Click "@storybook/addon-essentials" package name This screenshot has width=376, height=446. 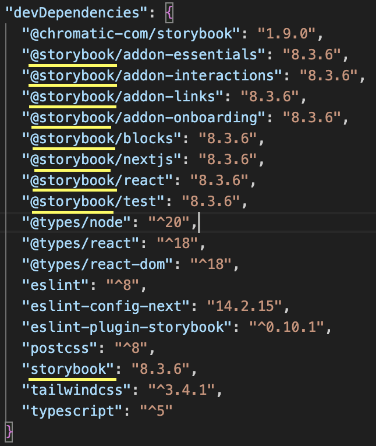point(144,55)
